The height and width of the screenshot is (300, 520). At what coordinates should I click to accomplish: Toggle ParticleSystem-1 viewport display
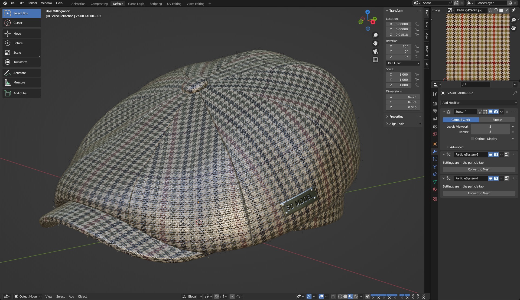click(490, 154)
